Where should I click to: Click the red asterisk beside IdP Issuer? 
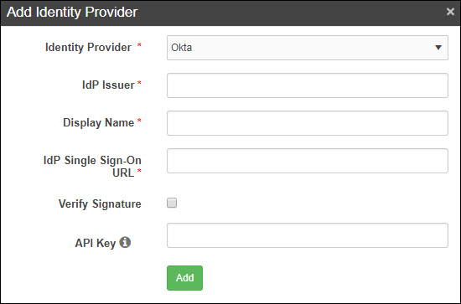point(139,83)
